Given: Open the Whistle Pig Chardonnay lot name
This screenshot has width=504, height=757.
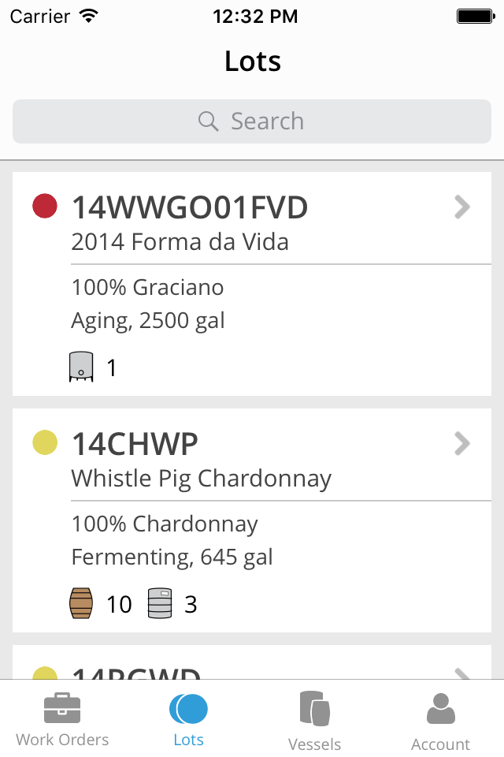Looking at the screenshot, I should (202, 479).
